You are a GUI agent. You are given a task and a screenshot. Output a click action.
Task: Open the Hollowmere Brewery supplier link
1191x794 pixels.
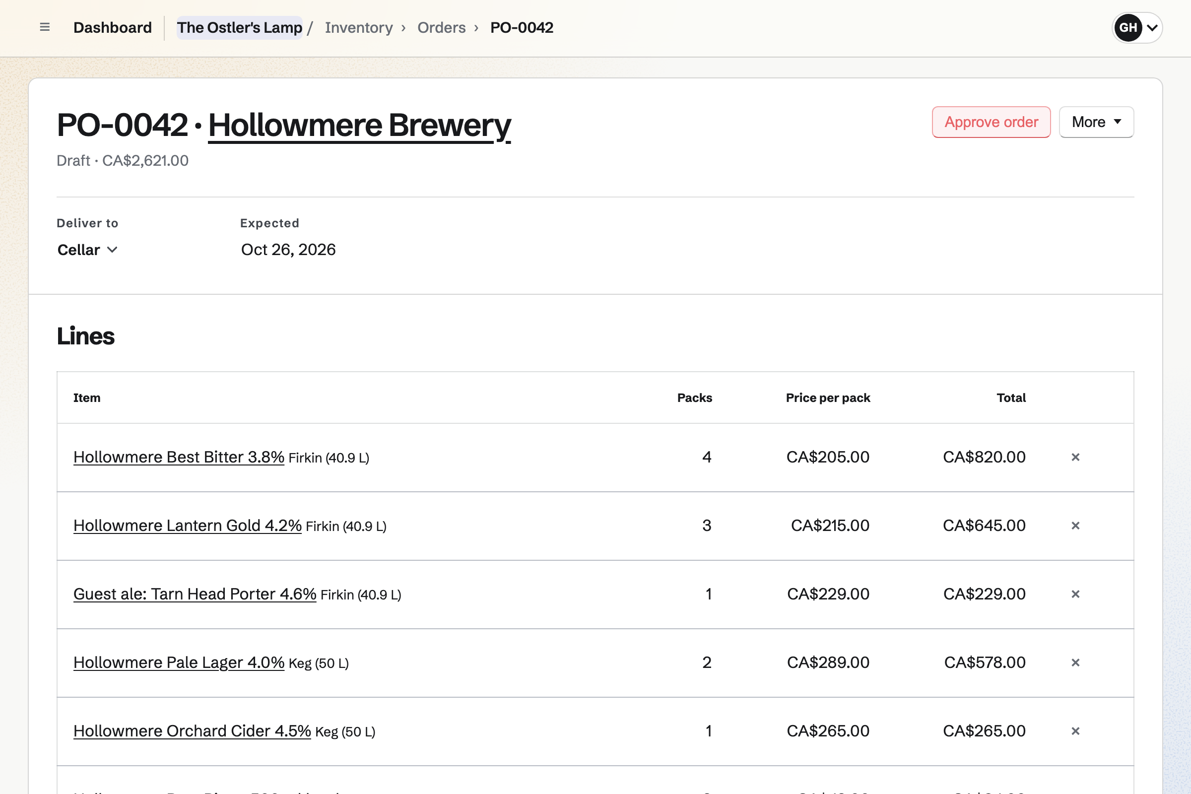coord(359,125)
